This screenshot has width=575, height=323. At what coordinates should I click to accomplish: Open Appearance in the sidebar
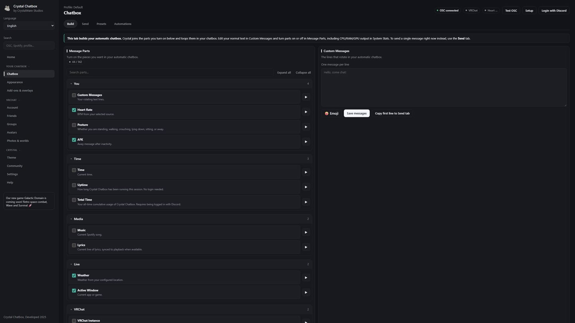pyautogui.click(x=29, y=82)
